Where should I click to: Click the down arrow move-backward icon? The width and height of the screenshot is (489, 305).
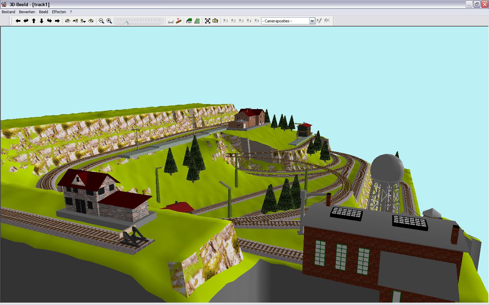point(41,21)
